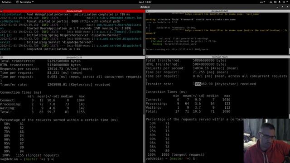The width and height of the screenshot is (290, 163).
Task: Click the power icon in top bar
Action: pos(284,2)
